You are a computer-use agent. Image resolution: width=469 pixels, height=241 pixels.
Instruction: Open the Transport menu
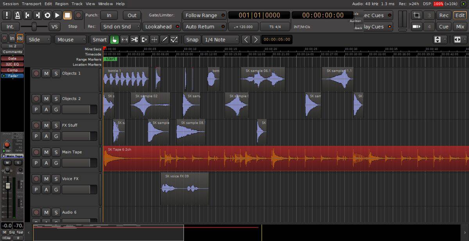click(31, 4)
